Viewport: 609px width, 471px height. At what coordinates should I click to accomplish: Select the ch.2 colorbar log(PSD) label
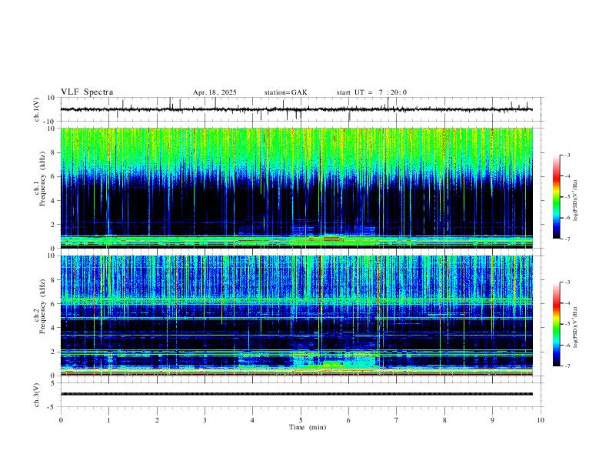(x=575, y=327)
